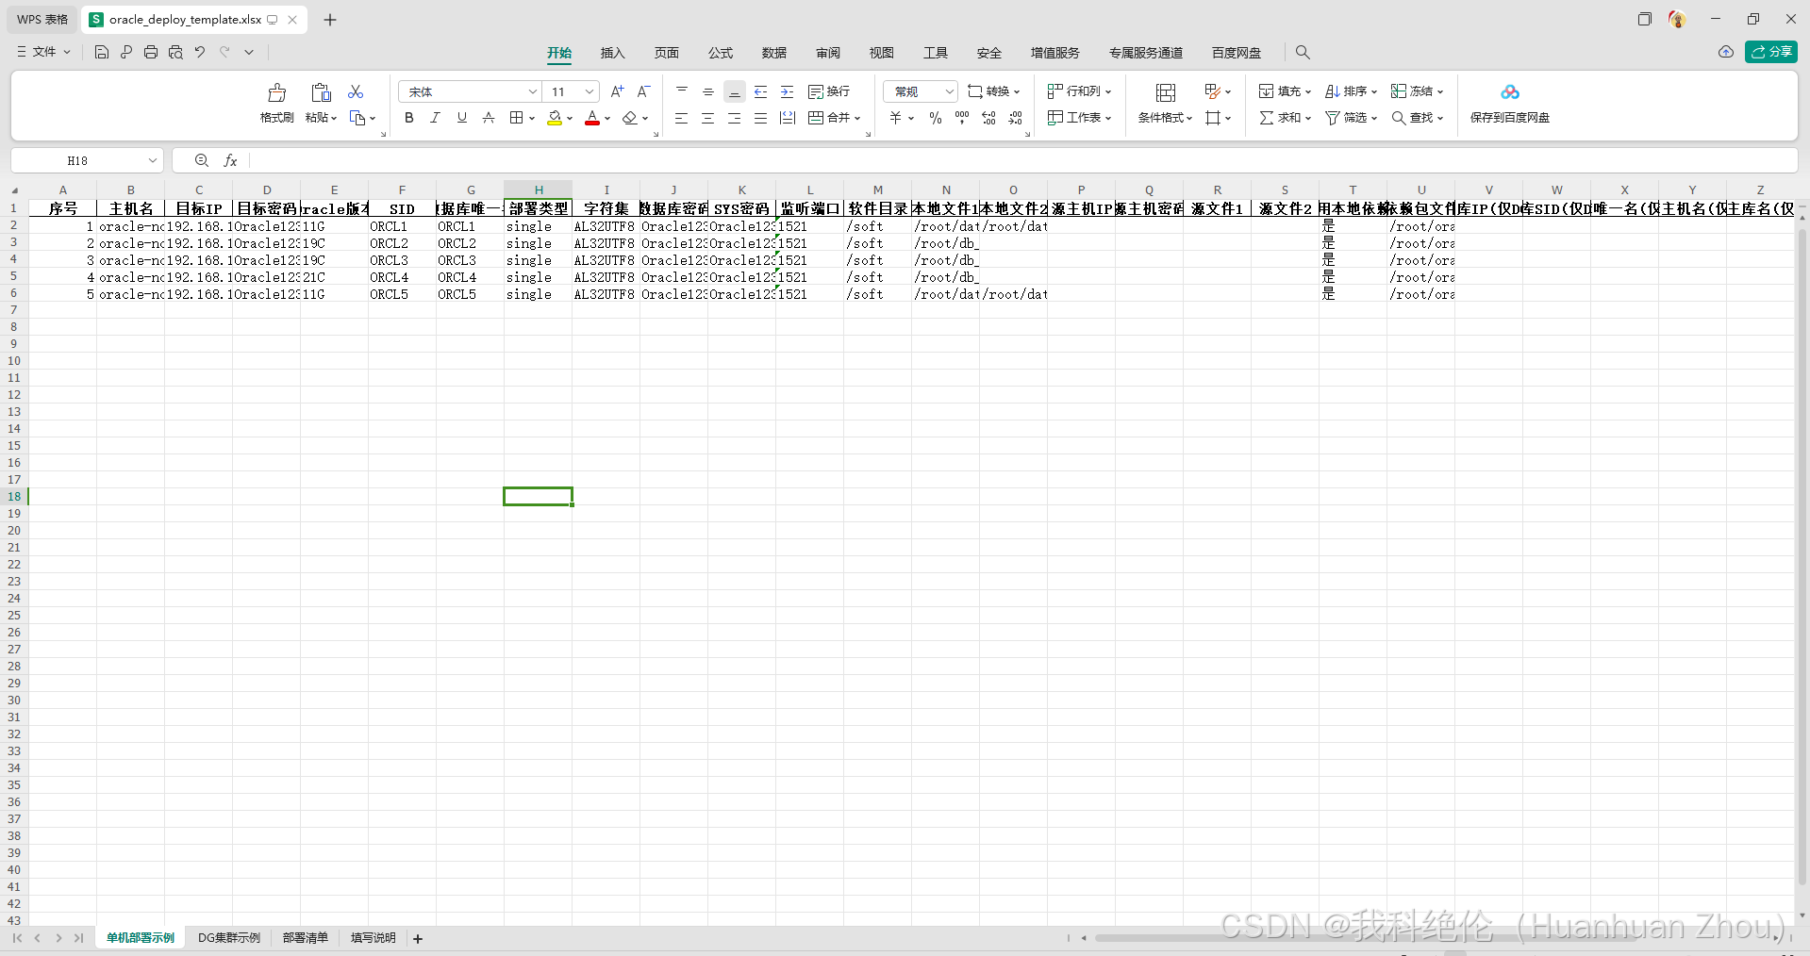Apply the thousands separator number style
The width and height of the screenshot is (1810, 956).
[x=962, y=118]
